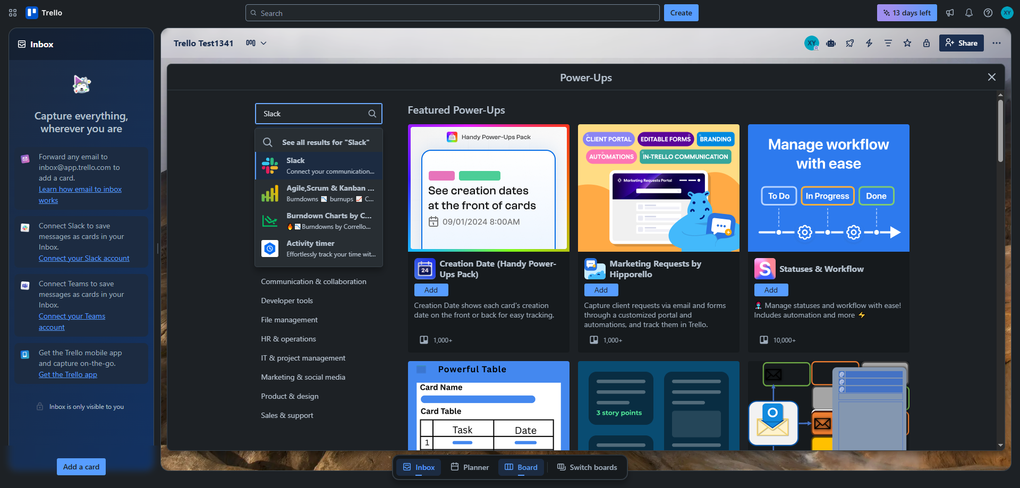1020x488 pixels.
Task: Select Burndown Charts by Corrello result
Action: (x=319, y=221)
